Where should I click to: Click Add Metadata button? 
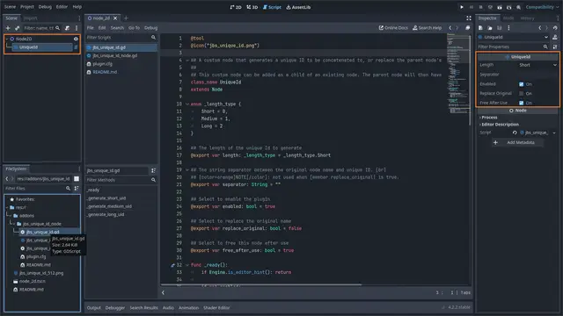(517, 142)
